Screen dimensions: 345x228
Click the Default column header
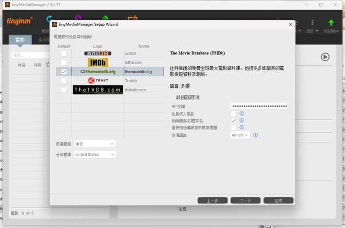pyautogui.click(x=64, y=46)
